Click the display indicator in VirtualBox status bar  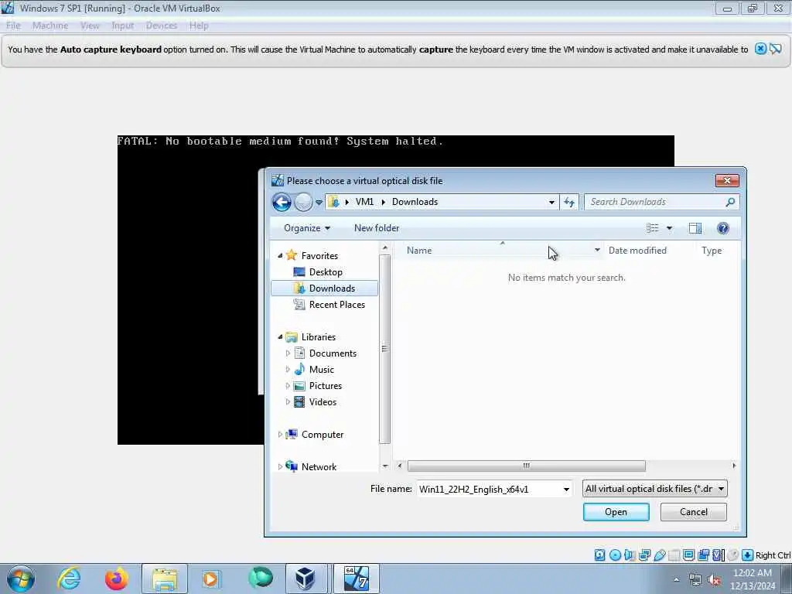click(688, 555)
